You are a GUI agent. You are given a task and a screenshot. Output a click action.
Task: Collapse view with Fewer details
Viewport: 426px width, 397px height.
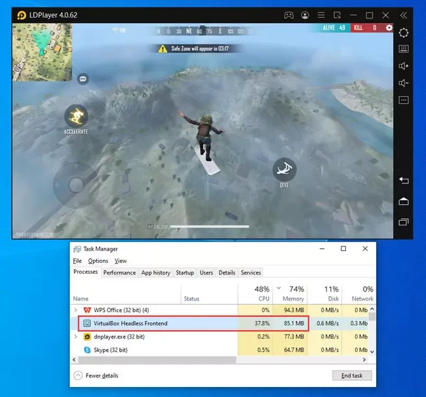click(96, 375)
